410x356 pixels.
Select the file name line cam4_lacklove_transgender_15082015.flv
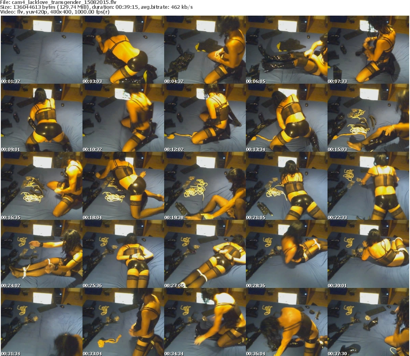(x=58, y=2)
